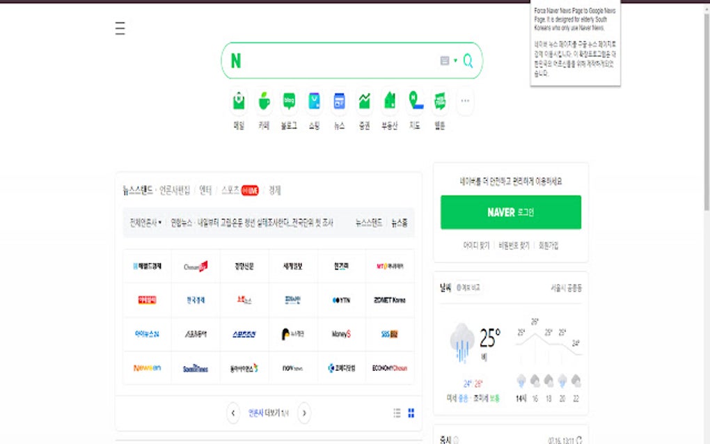The width and height of the screenshot is (710, 444).
Task: Click the green Naver N logo in the search box
Action: tap(236, 61)
